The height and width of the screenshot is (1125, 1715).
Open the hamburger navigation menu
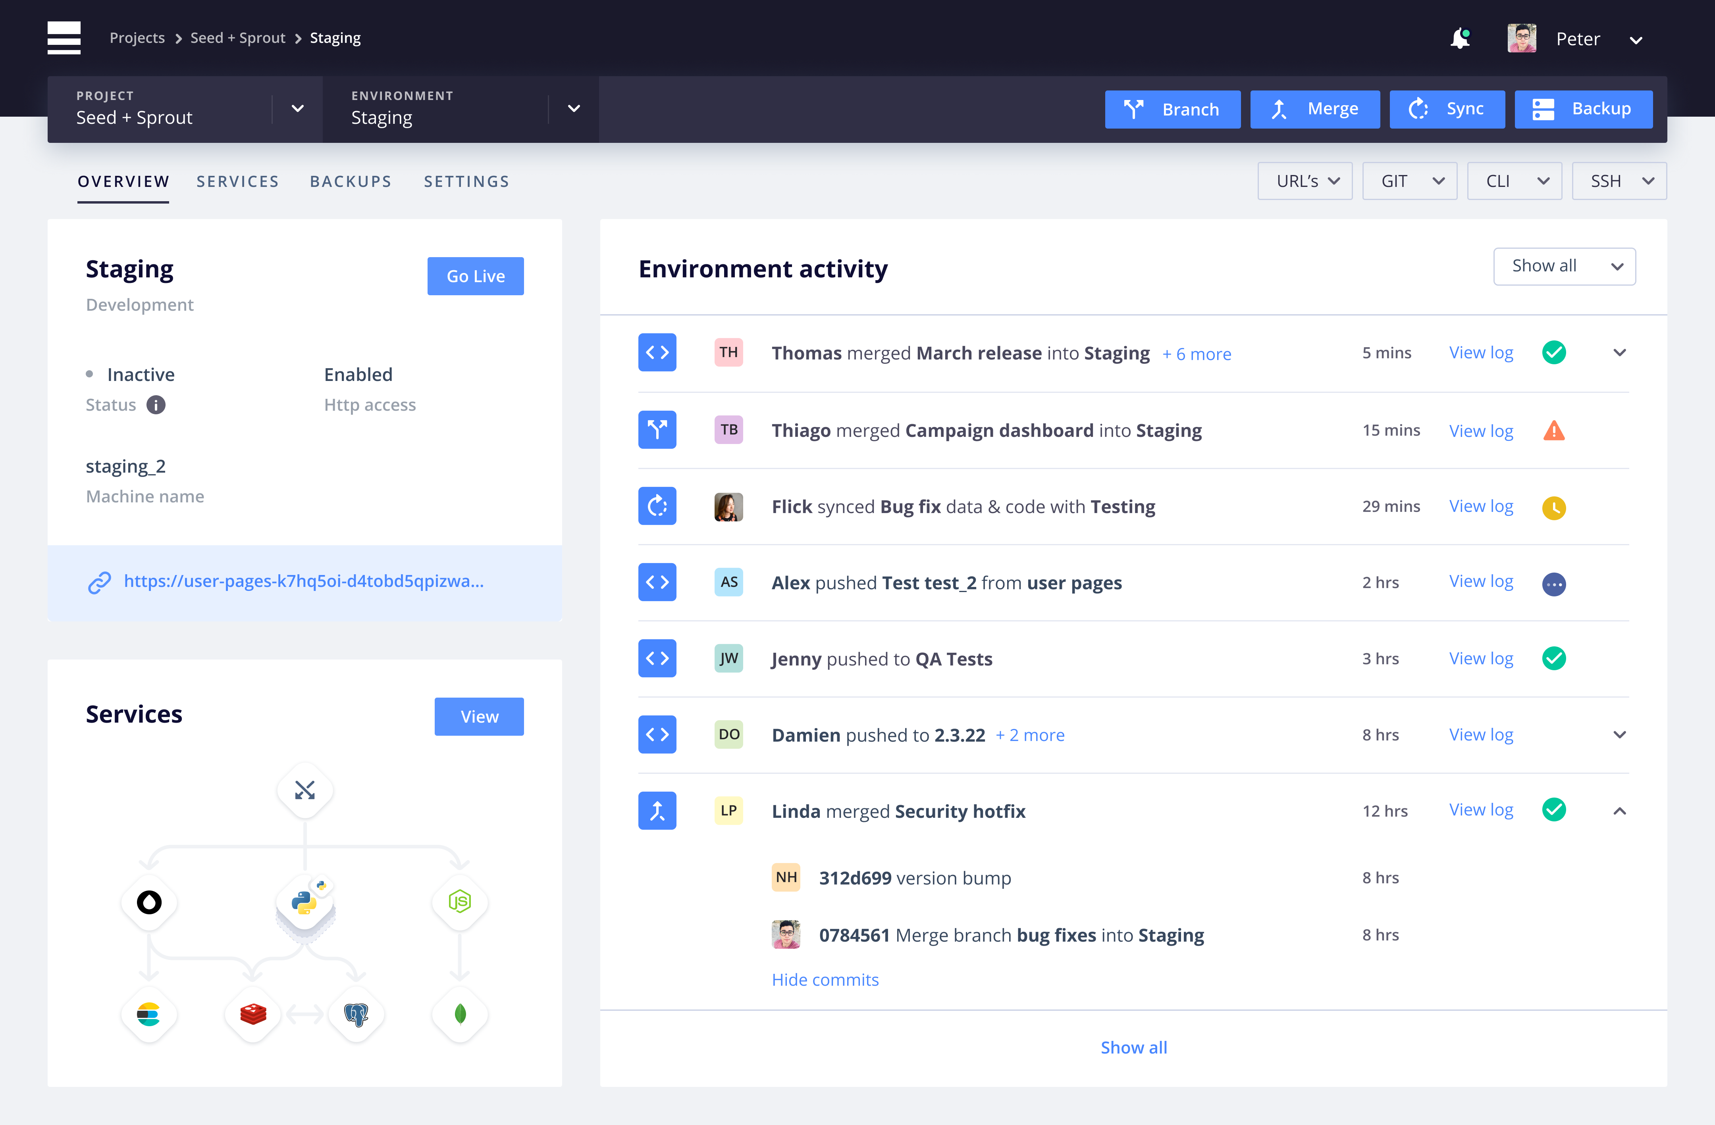64,37
